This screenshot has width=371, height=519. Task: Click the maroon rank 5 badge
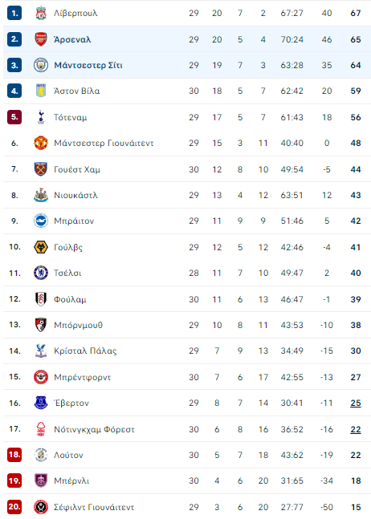pyautogui.click(x=14, y=117)
